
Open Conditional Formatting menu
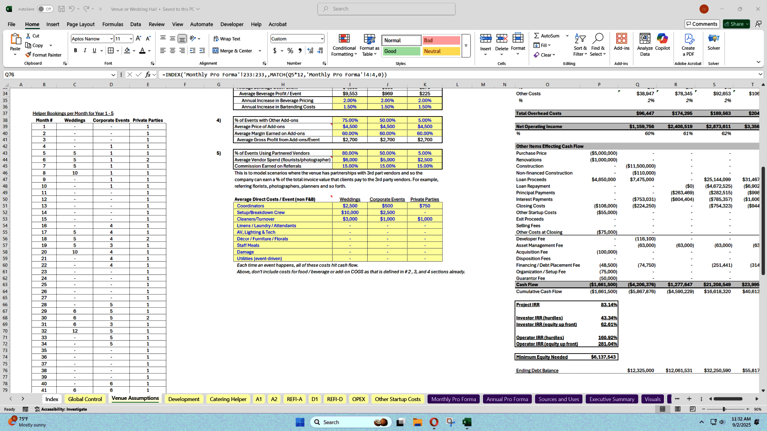[x=344, y=45]
